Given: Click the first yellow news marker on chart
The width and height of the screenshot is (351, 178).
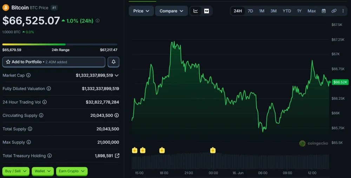Looking at the screenshot, I should (x=134, y=150).
